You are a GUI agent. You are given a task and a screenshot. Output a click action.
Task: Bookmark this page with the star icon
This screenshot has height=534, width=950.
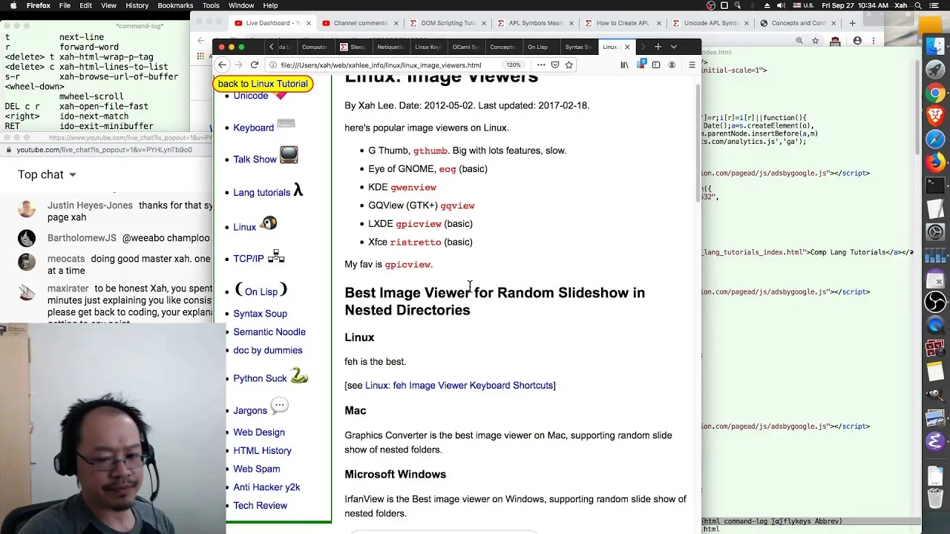pyautogui.click(x=569, y=65)
